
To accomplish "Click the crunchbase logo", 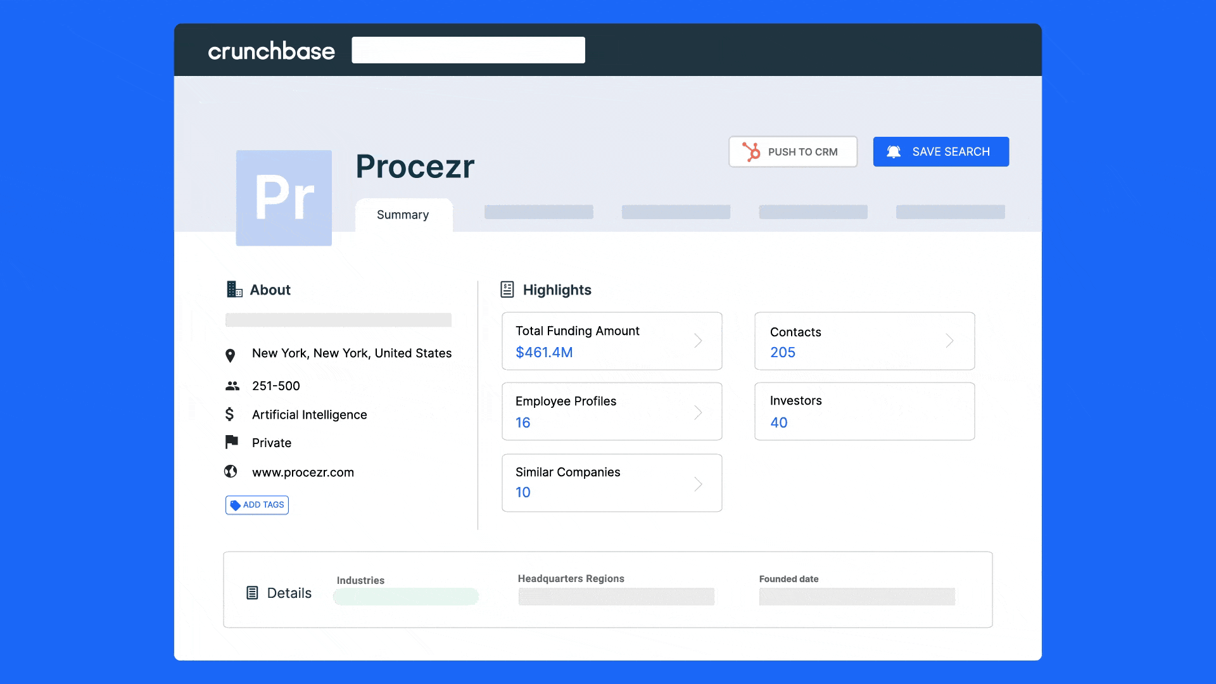I will pyautogui.click(x=272, y=51).
